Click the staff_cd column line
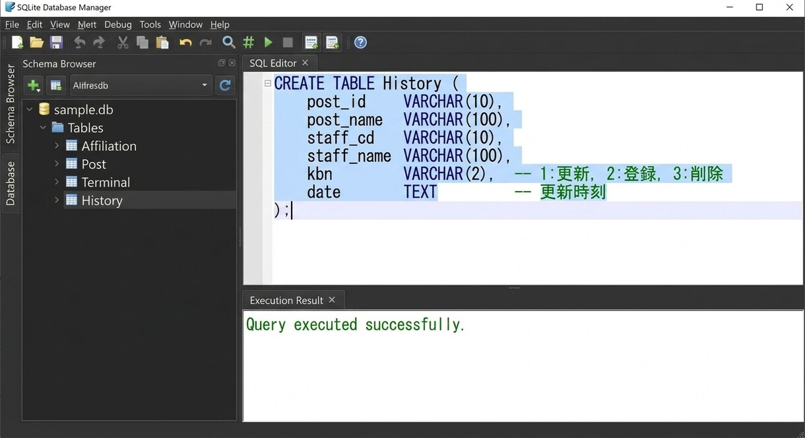Image resolution: width=805 pixels, height=438 pixels. coord(405,138)
